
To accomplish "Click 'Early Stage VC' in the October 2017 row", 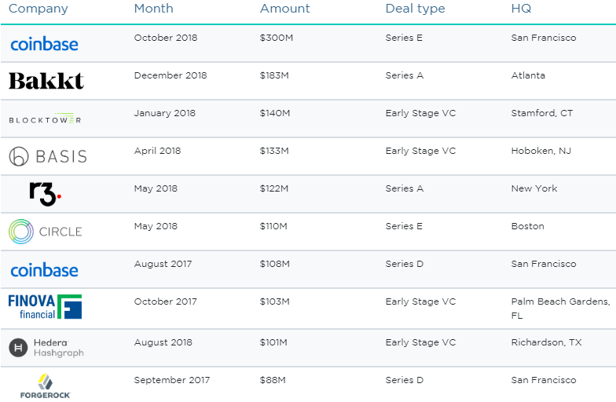I will [x=420, y=301].
